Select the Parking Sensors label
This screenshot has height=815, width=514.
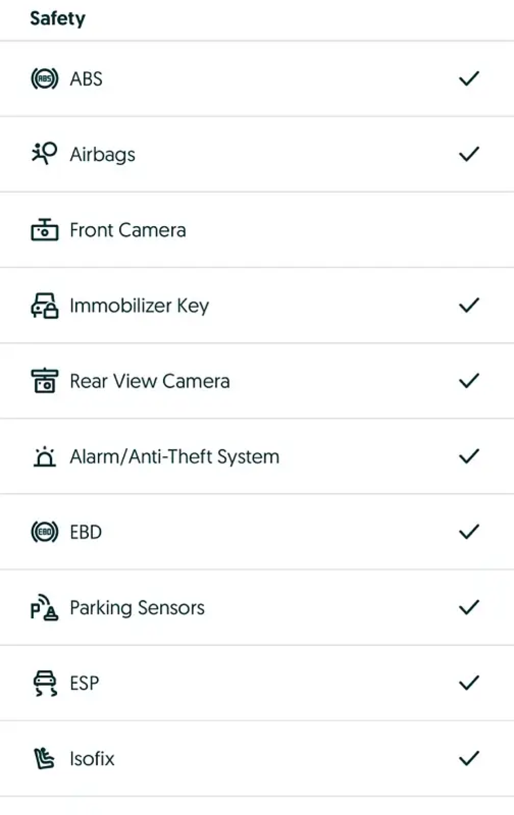coord(137,608)
